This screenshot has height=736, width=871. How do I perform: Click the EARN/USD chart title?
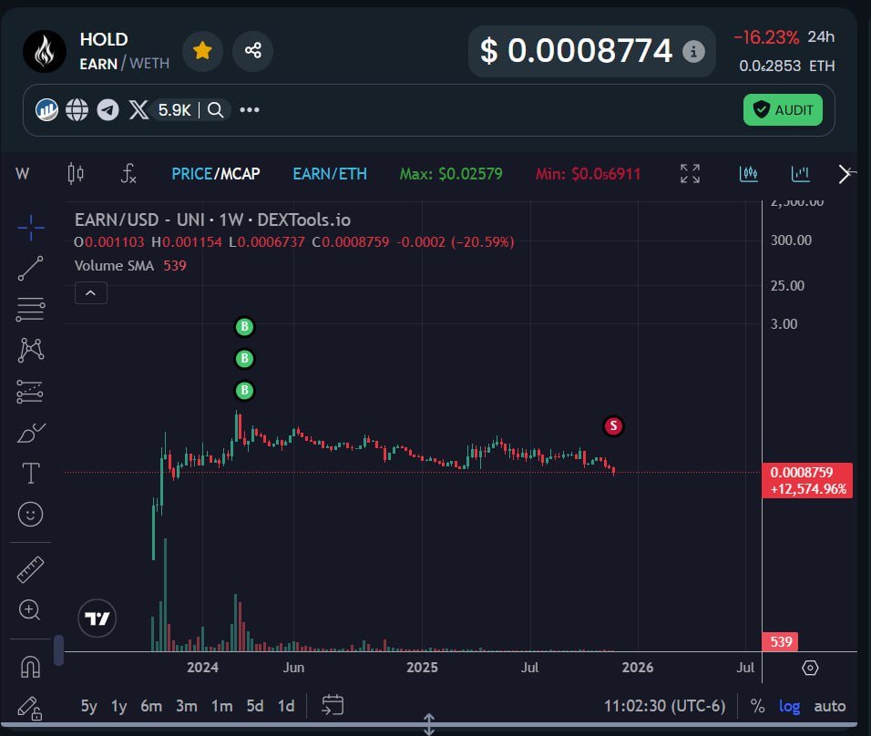point(213,220)
